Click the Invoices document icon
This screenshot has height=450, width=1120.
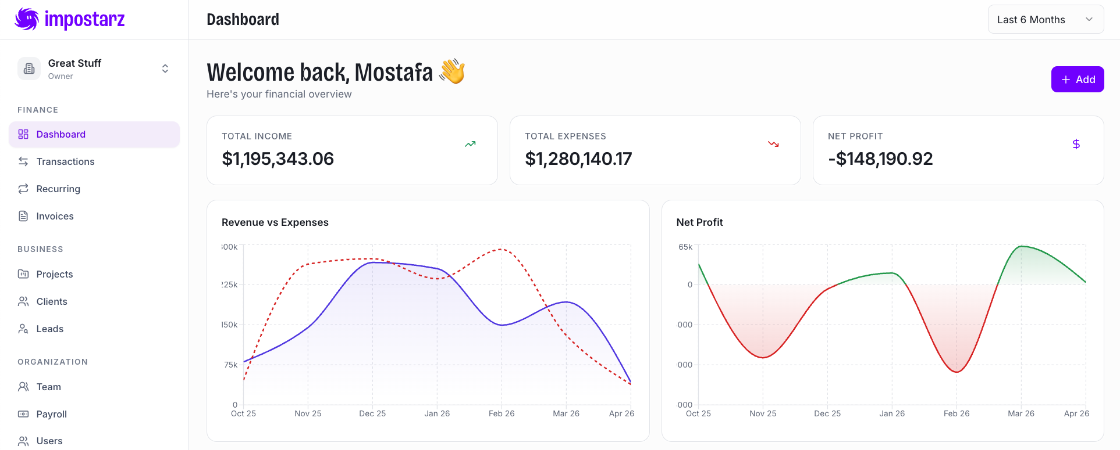click(x=23, y=216)
